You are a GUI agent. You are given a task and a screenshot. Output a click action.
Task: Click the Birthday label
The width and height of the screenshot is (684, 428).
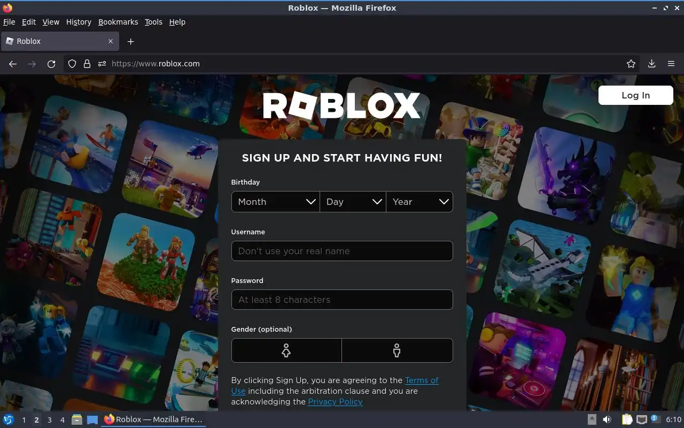click(245, 182)
